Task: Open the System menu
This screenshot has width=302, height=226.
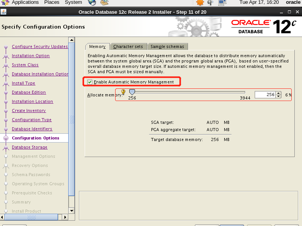Action: [x=73, y=2]
